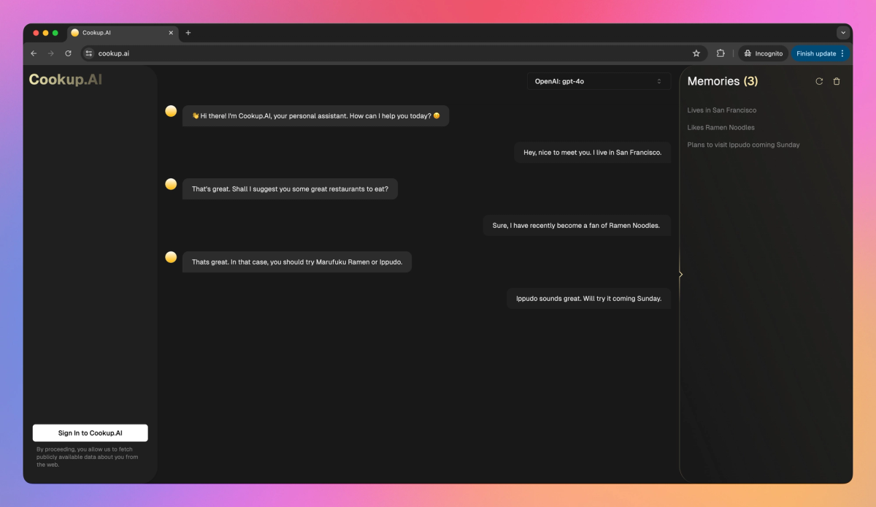Select the memory Likes Ramen Noodles

(721, 127)
